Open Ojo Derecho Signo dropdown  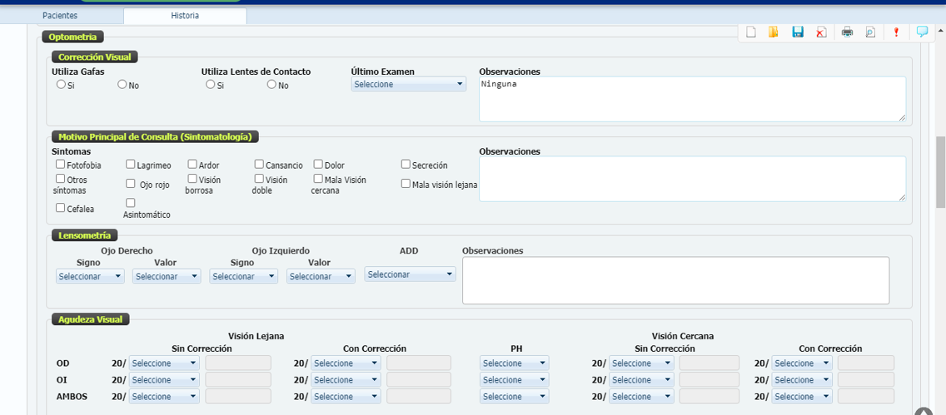coord(90,276)
